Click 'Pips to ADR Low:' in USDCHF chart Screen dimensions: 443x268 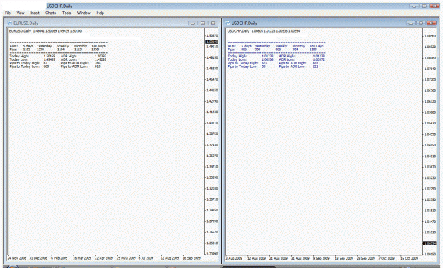tap(293, 66)
